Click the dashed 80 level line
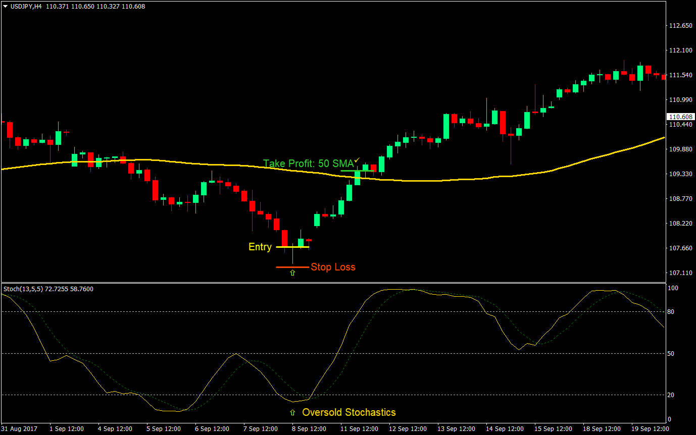 [202, 311]
